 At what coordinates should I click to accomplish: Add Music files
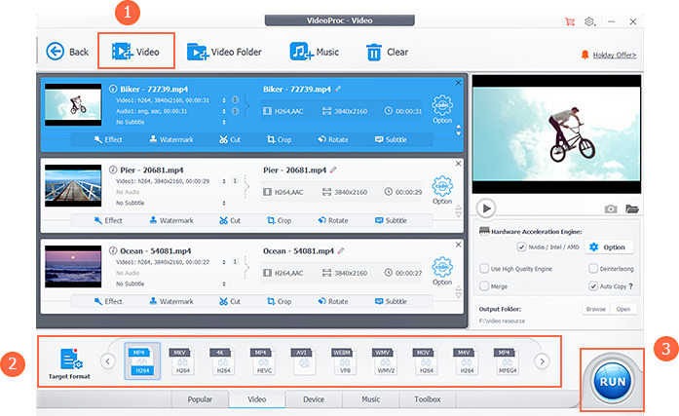coord(314,52)
